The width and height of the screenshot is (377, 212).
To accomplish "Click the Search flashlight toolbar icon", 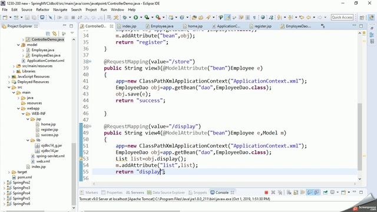I will click(x=208, y=17).
